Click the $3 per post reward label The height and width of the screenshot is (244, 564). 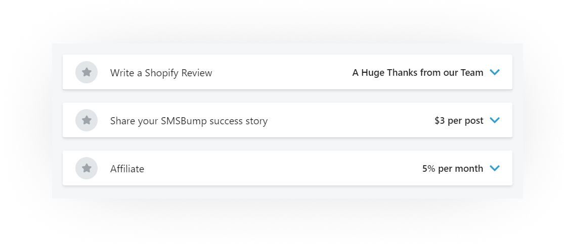coord(459,121)
